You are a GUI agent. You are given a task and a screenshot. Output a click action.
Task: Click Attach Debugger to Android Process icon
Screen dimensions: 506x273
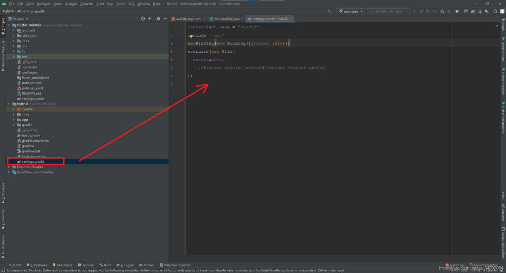point(442,11)
